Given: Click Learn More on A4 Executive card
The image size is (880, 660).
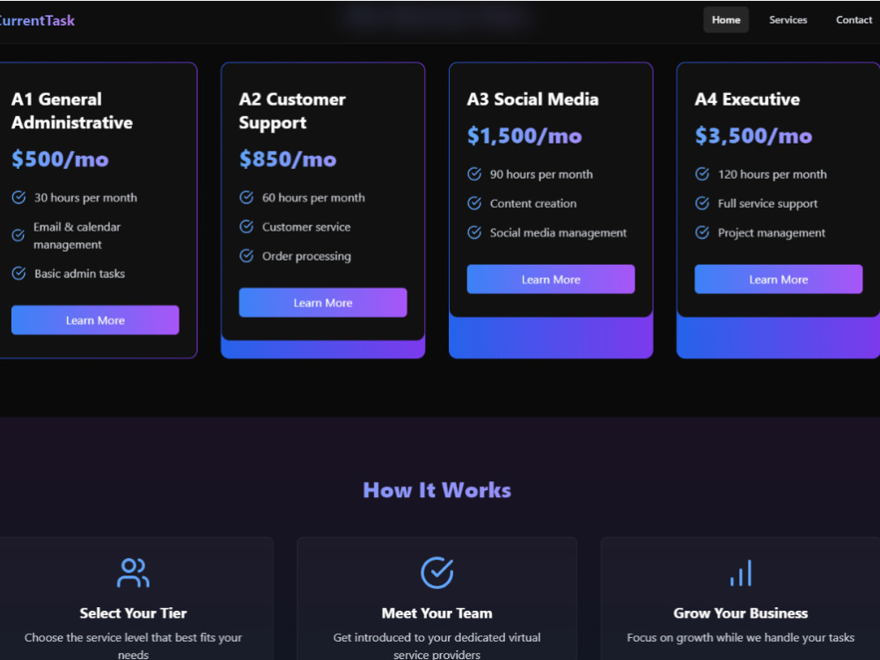Looking at the screenshot, I should [x=779, y=279].
